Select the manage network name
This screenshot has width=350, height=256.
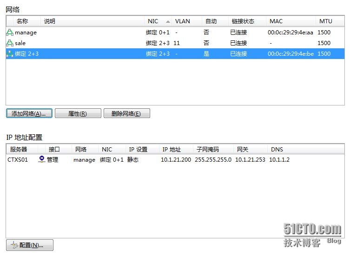(x=26, y=33)
